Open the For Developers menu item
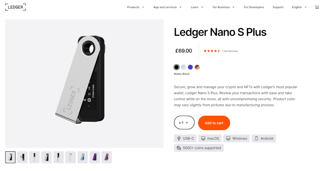The height and width of the screenshot is (171, 329). pos(254,7)
